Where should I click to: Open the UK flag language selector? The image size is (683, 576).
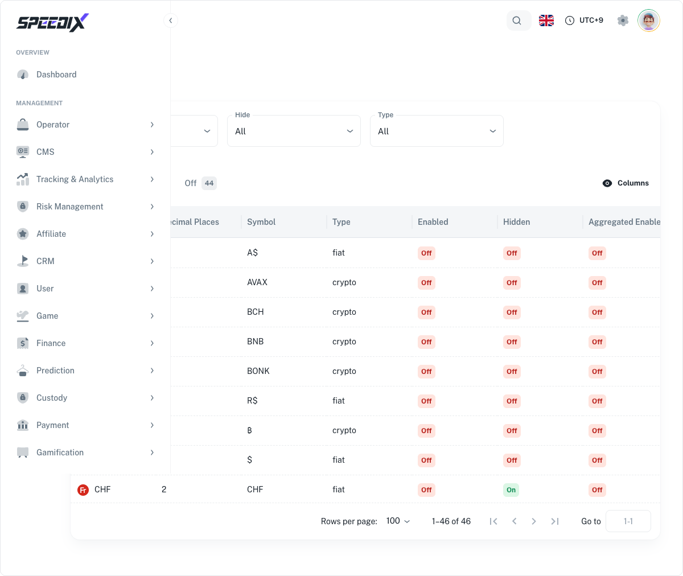tap(546, 20)
